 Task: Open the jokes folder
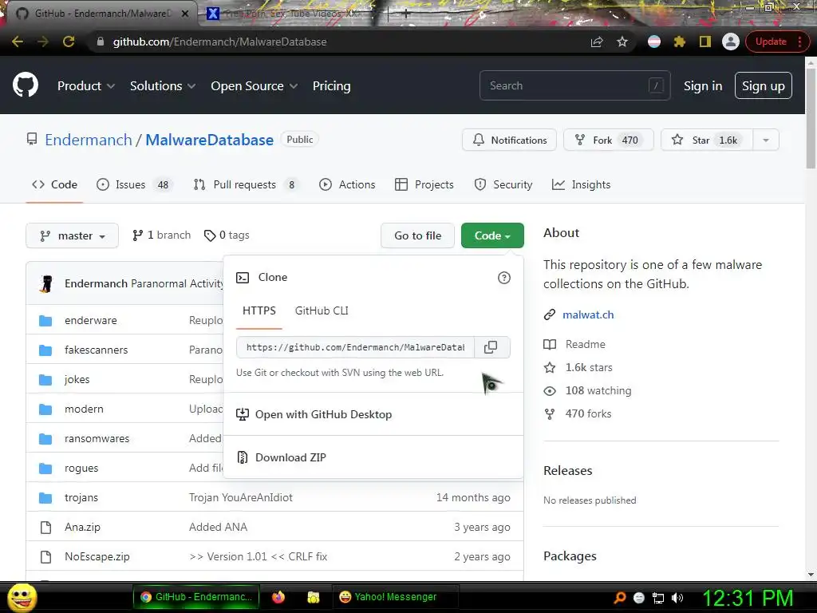77,379
